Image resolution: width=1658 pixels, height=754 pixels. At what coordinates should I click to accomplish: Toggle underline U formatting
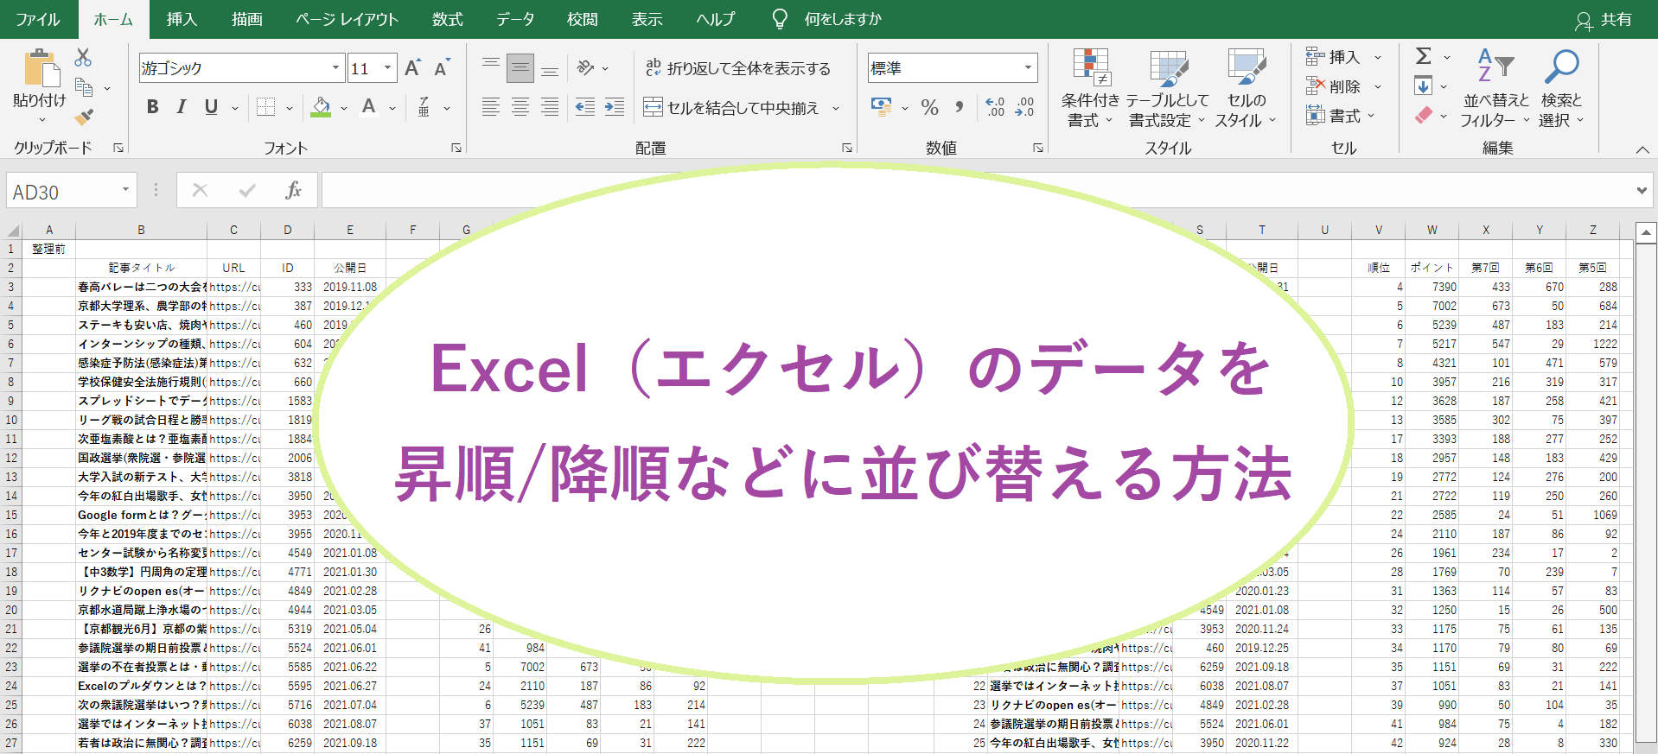click(211, 107)
